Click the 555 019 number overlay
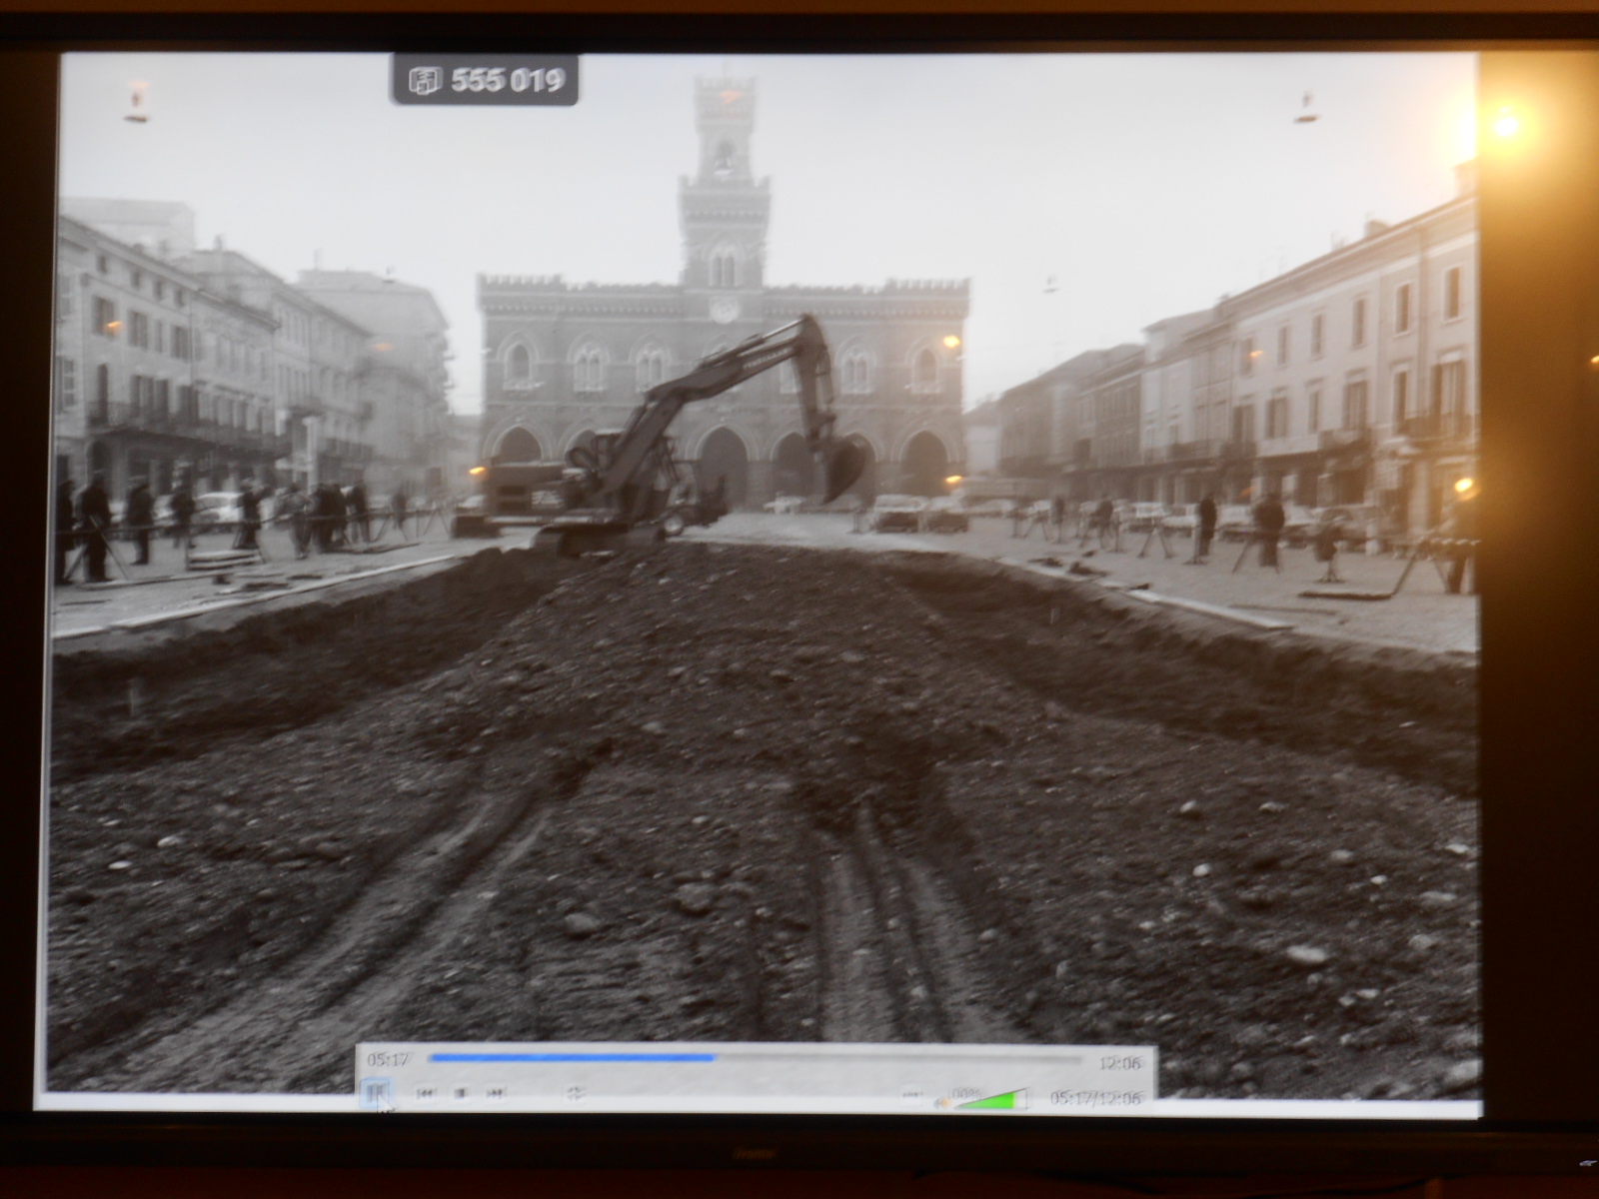Viewport: 1599px width, 1199px height. [508, 80]
